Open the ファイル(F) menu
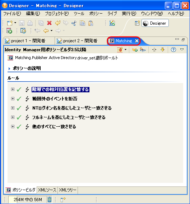Image resolution: width=190 pixels, height=204 pixels. (x=12, y=14)
